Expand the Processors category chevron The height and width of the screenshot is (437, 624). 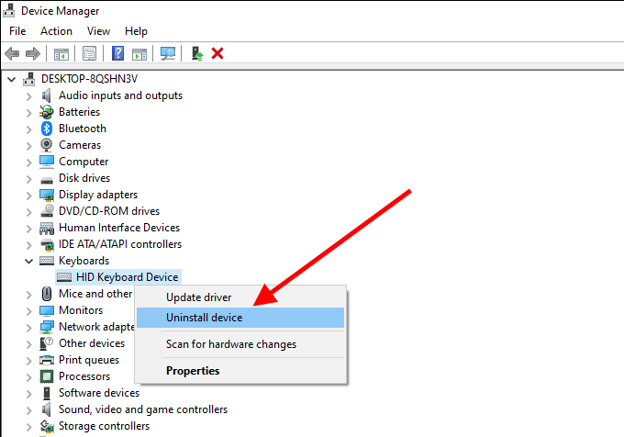tap(28, 376)
